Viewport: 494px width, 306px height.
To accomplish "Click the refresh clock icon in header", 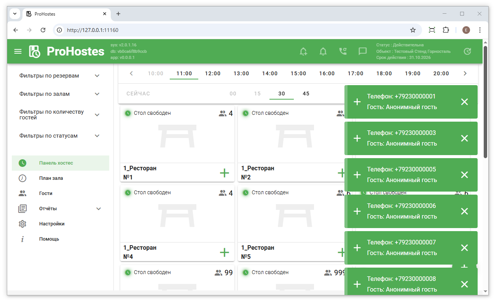I will tap(467, 51).
